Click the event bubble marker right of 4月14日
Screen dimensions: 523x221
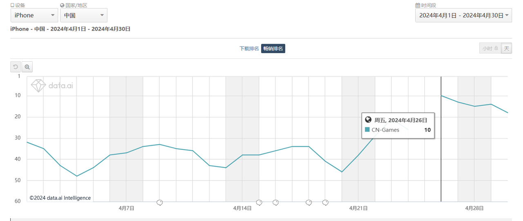point(259,203)
